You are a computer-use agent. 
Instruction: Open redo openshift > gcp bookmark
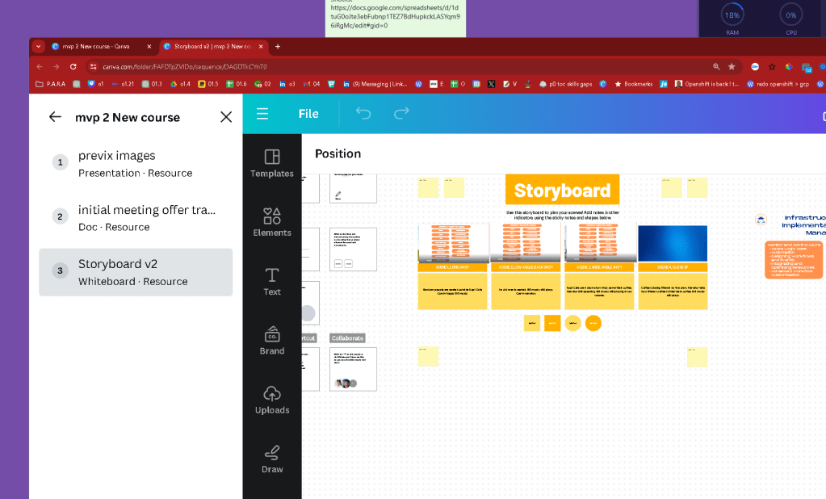tap(778, 84)
